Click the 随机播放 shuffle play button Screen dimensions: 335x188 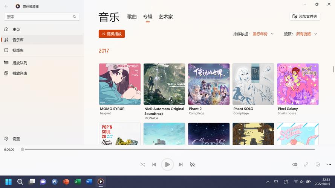point(112,34)
